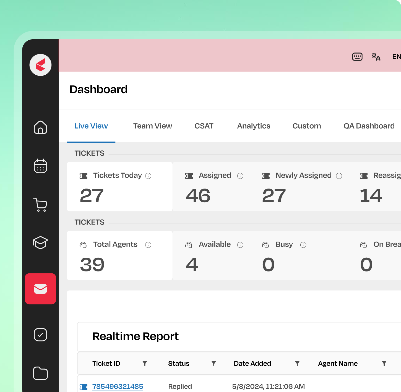Image resolution: width=401 pixels, height=392 pixels.
Task: Click ticket icon beside Assigned
Action: tap(189, 176)
